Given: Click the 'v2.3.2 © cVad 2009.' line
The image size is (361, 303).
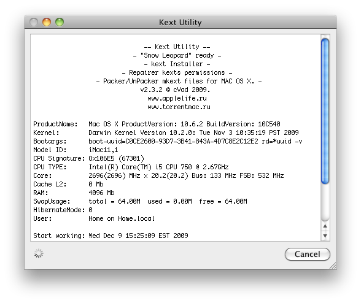Looking at the screenshot, I should click(x=175, y=90).
